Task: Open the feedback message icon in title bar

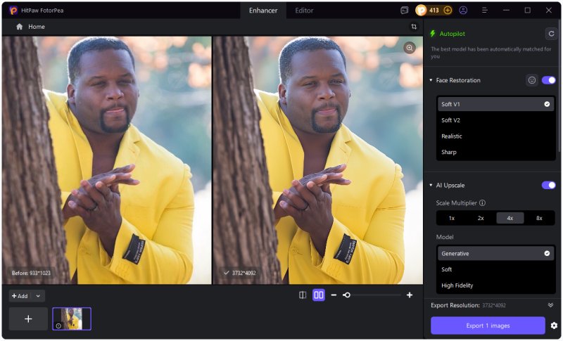Action: click(x=404, y=11)
